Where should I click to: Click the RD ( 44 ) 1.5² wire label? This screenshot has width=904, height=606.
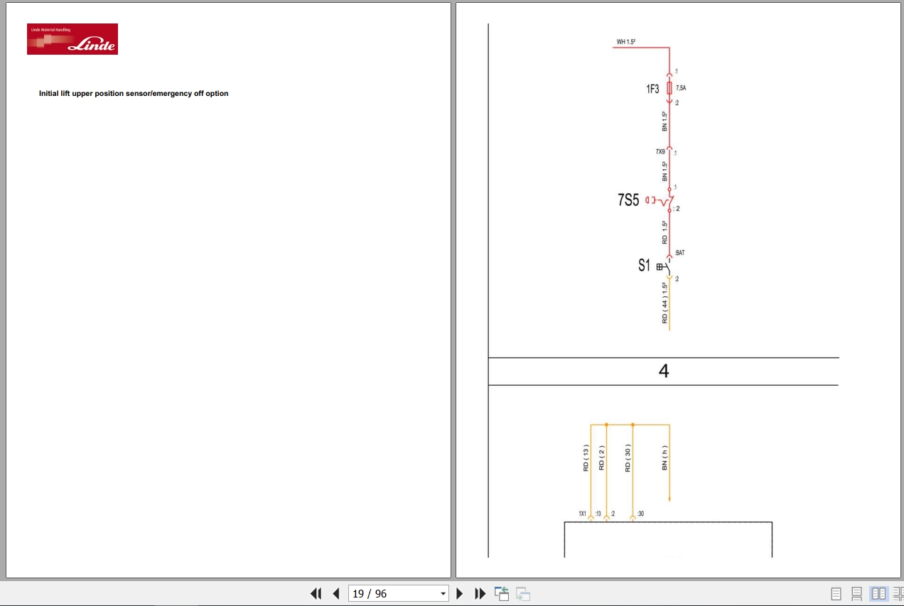[x=665, y=303]
